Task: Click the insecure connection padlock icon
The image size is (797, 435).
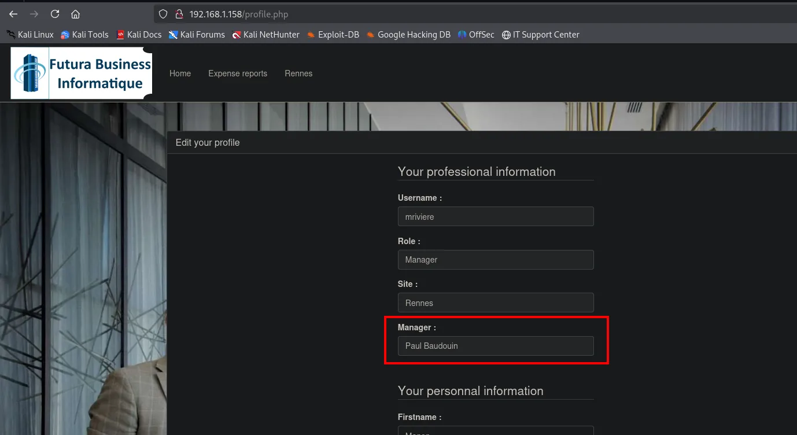Action: [x=179, y=14]
